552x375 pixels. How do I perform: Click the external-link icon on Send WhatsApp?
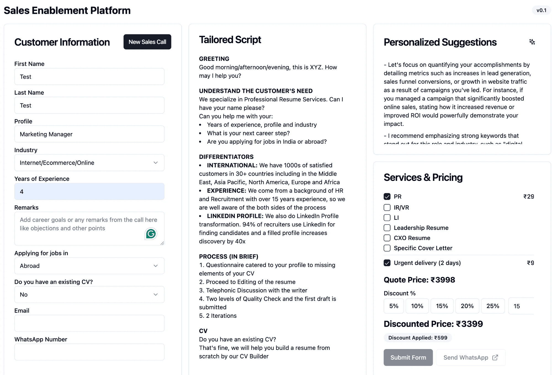[x=494, y=357]
